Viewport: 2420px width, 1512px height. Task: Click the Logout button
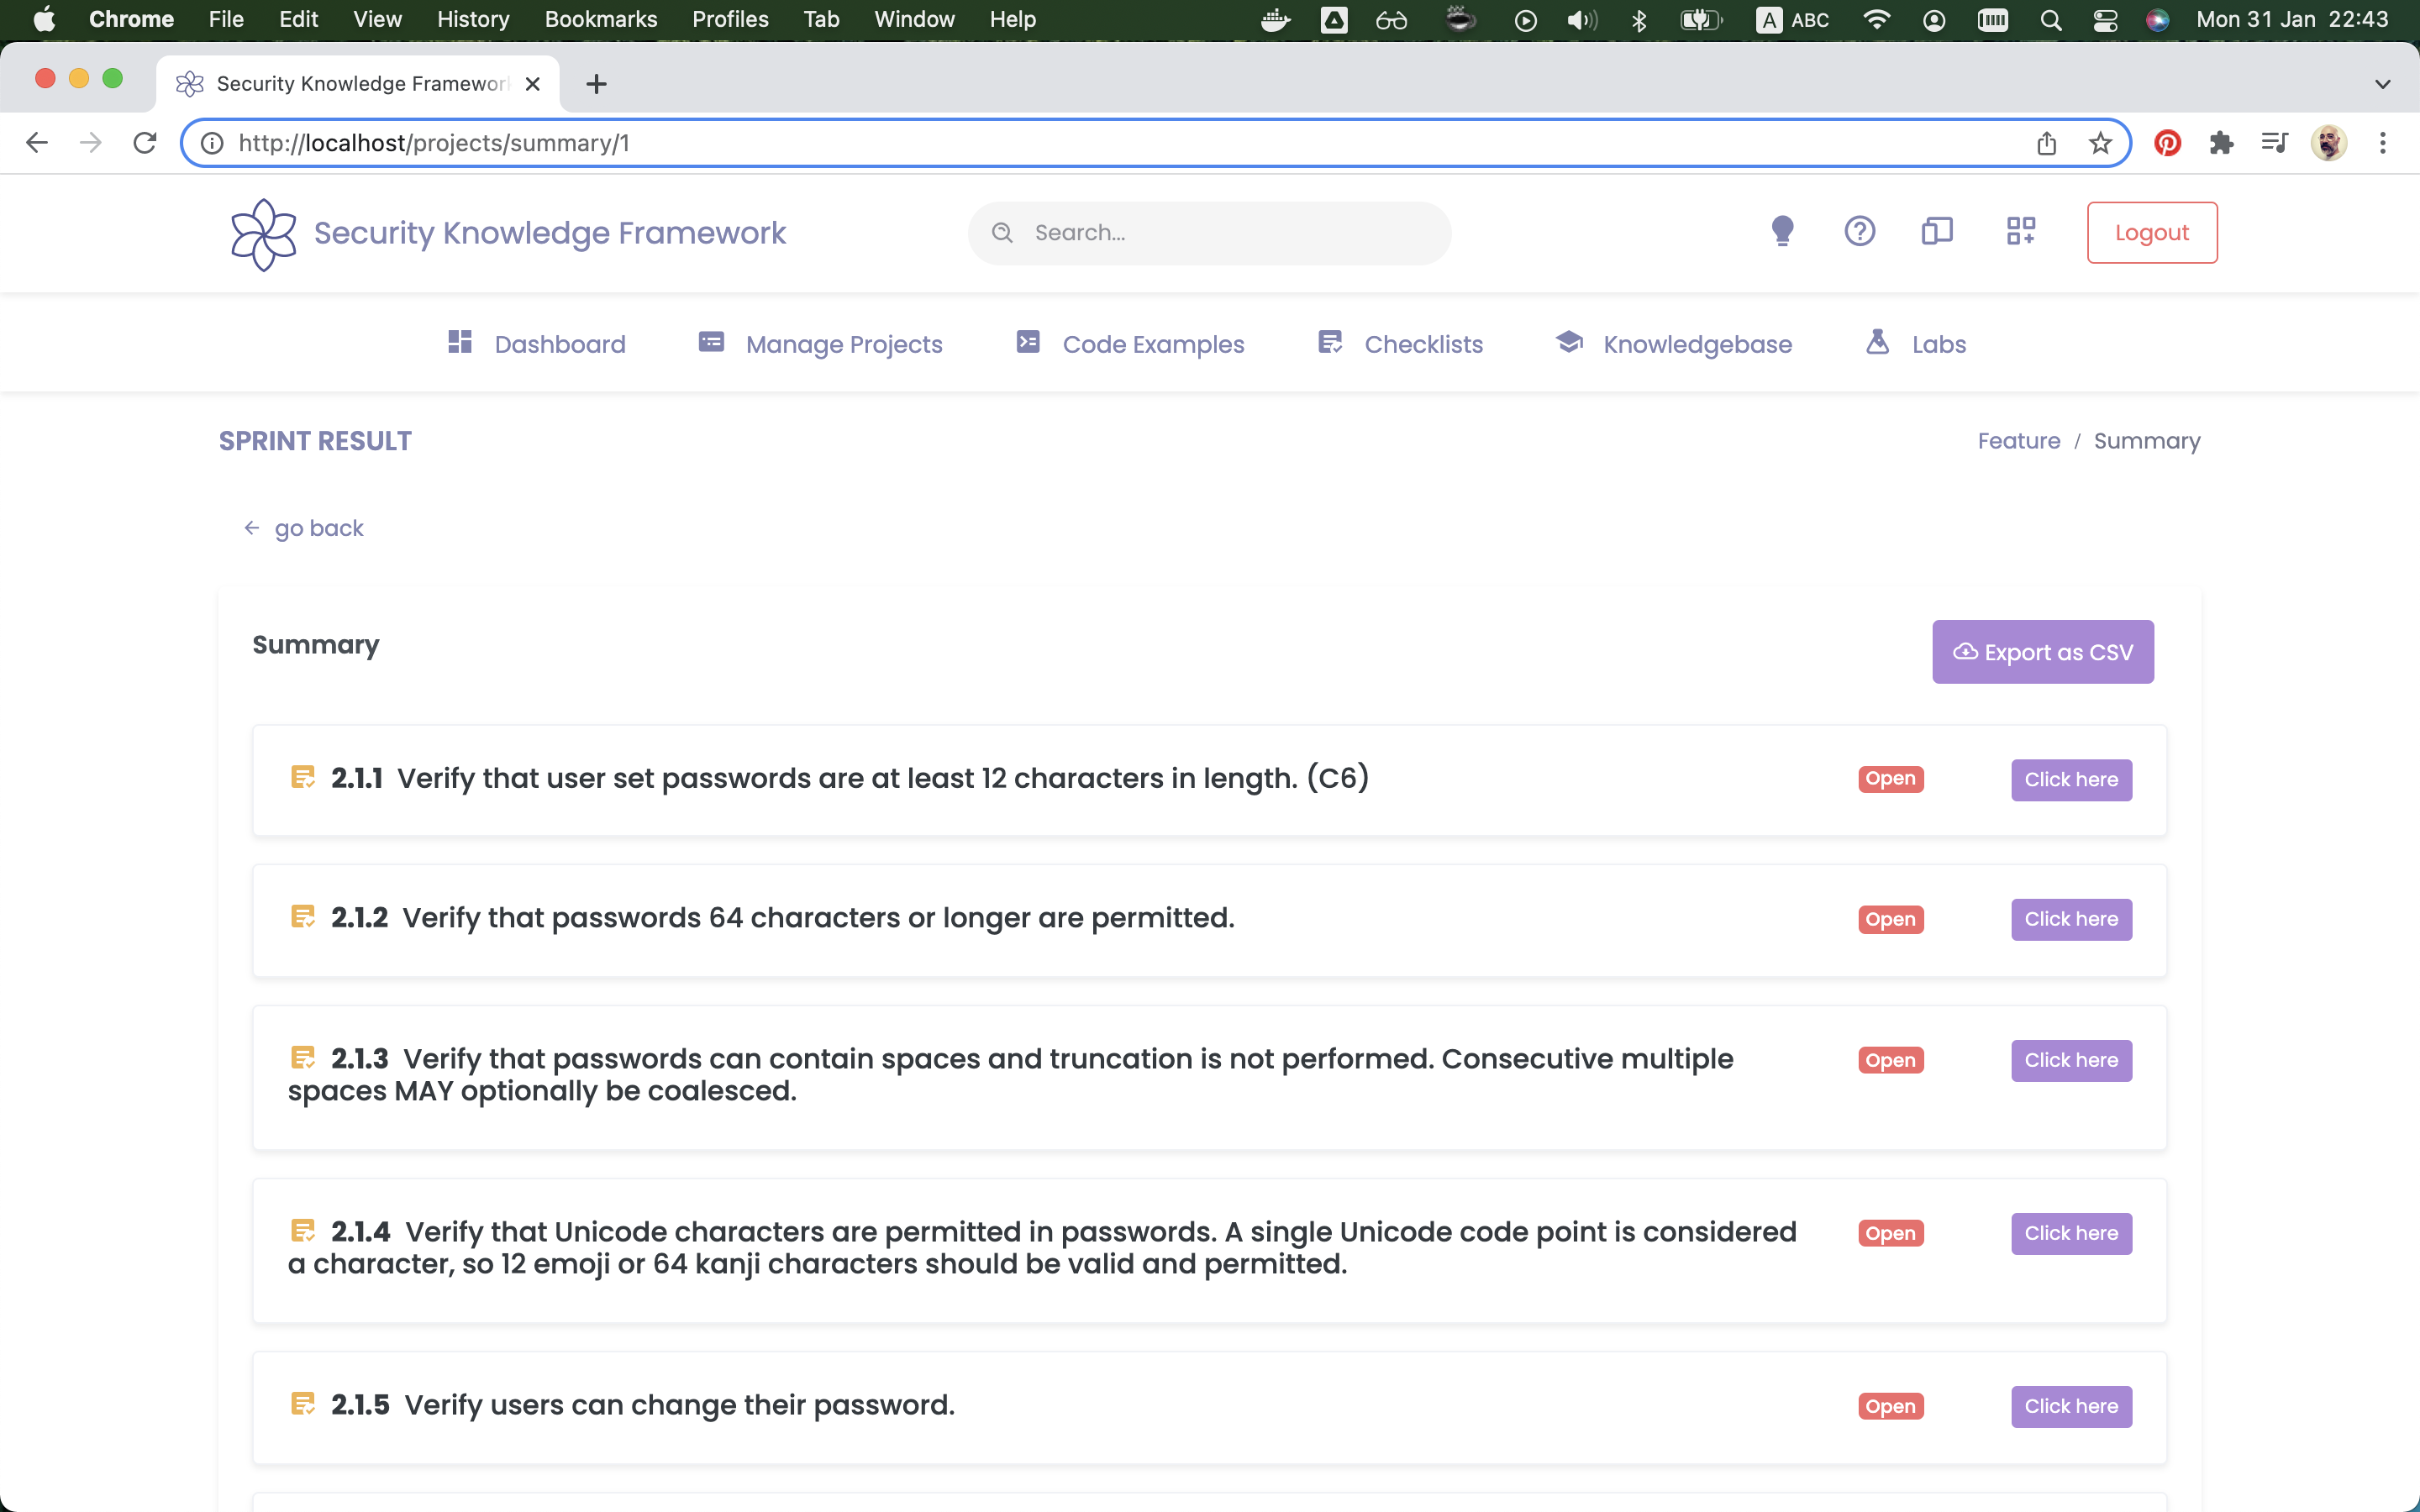click(2151, 232)
